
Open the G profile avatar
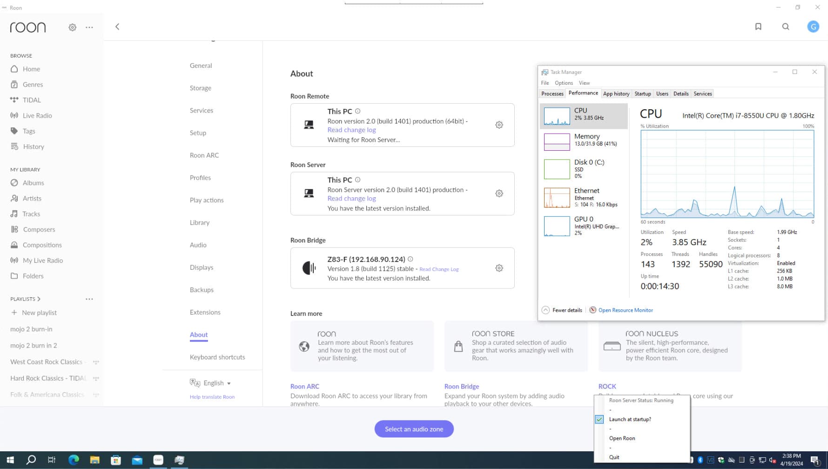tap(813, 27)
